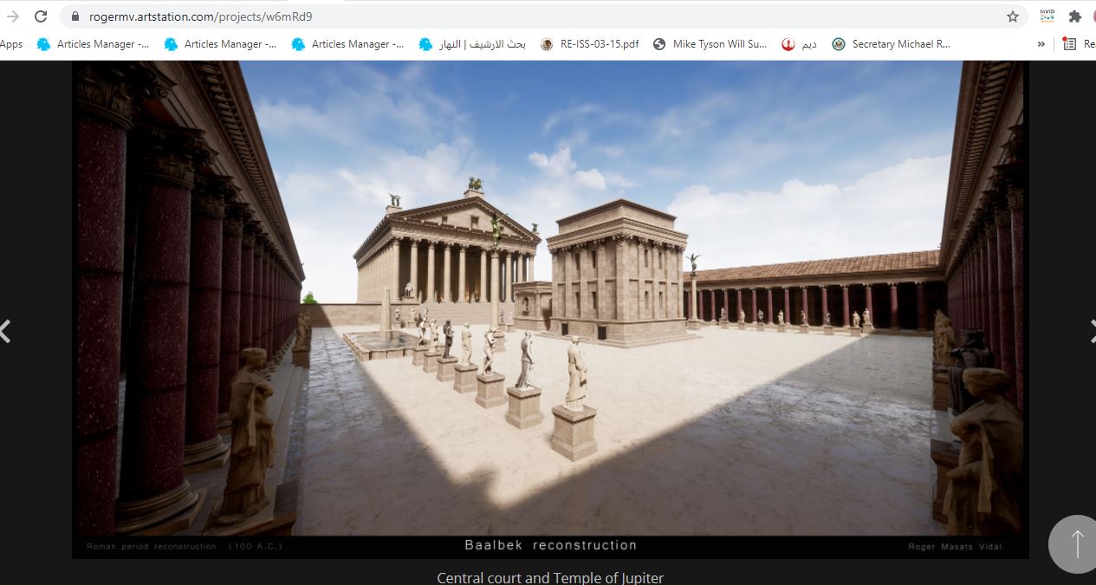Open the Mike Tyson Will Su... bookmark

point(710,44)
